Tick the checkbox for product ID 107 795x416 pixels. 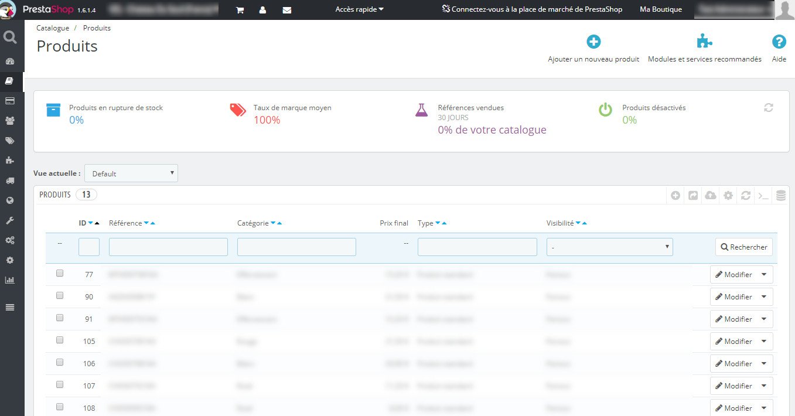pyautogui.click(x=60, y=384)
